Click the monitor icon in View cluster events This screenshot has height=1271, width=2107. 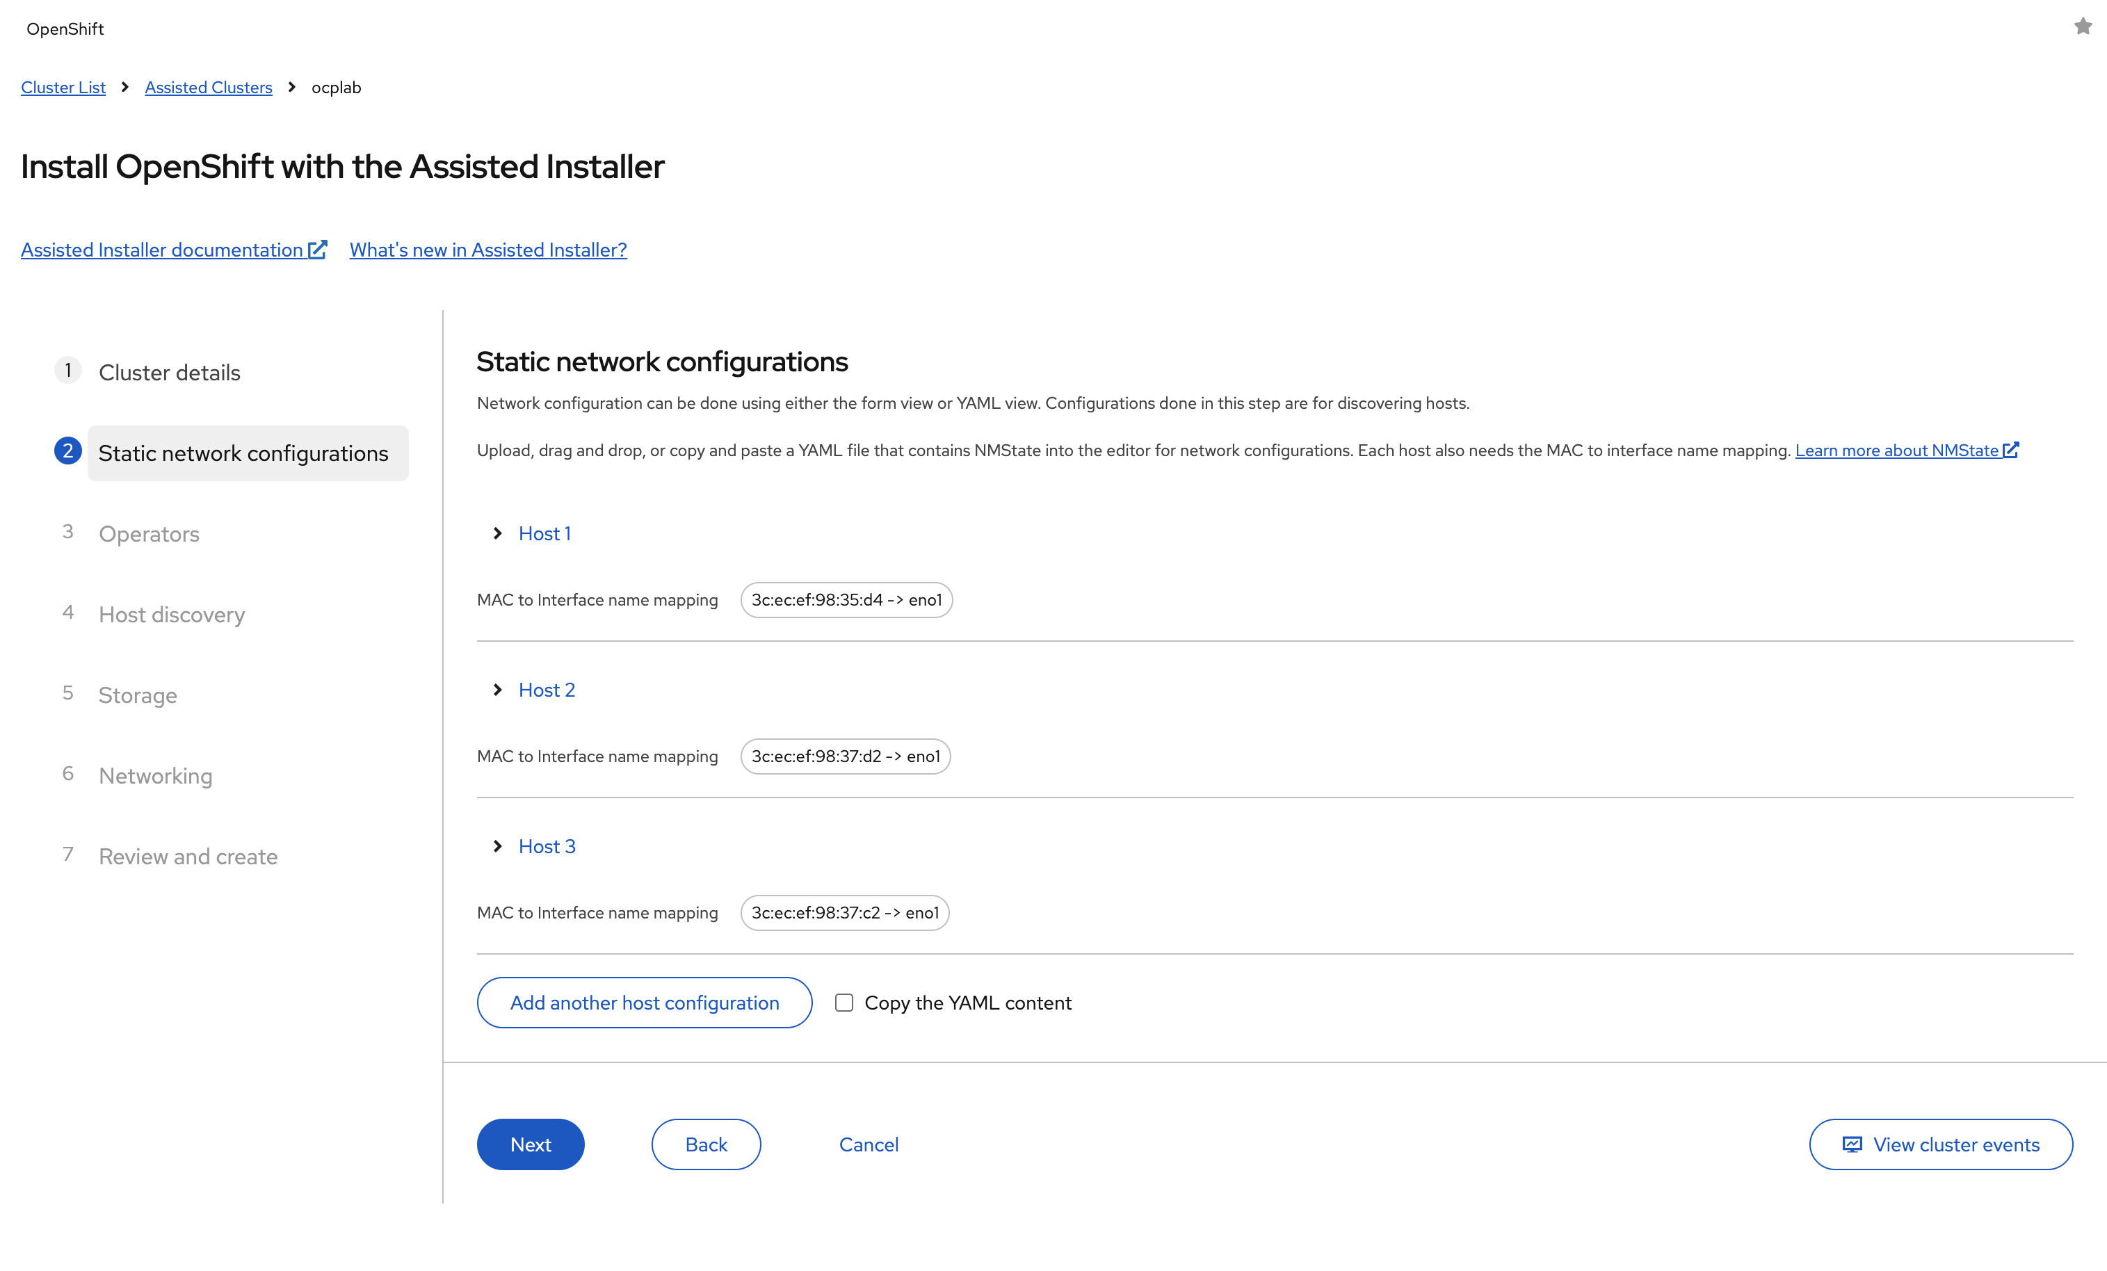(x=1852, y=1144)
